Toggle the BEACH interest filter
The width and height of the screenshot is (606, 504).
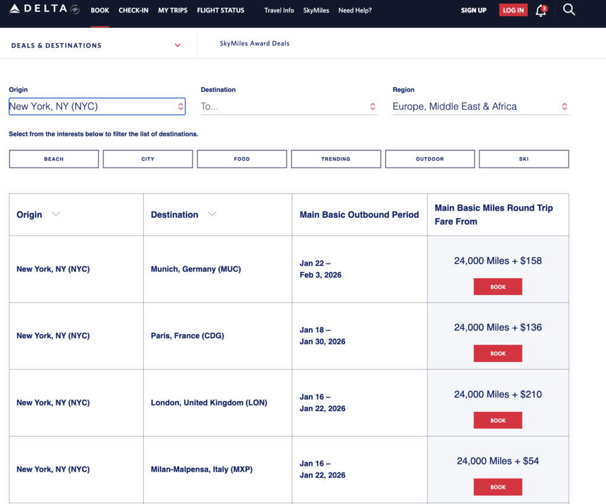(53, 159)
